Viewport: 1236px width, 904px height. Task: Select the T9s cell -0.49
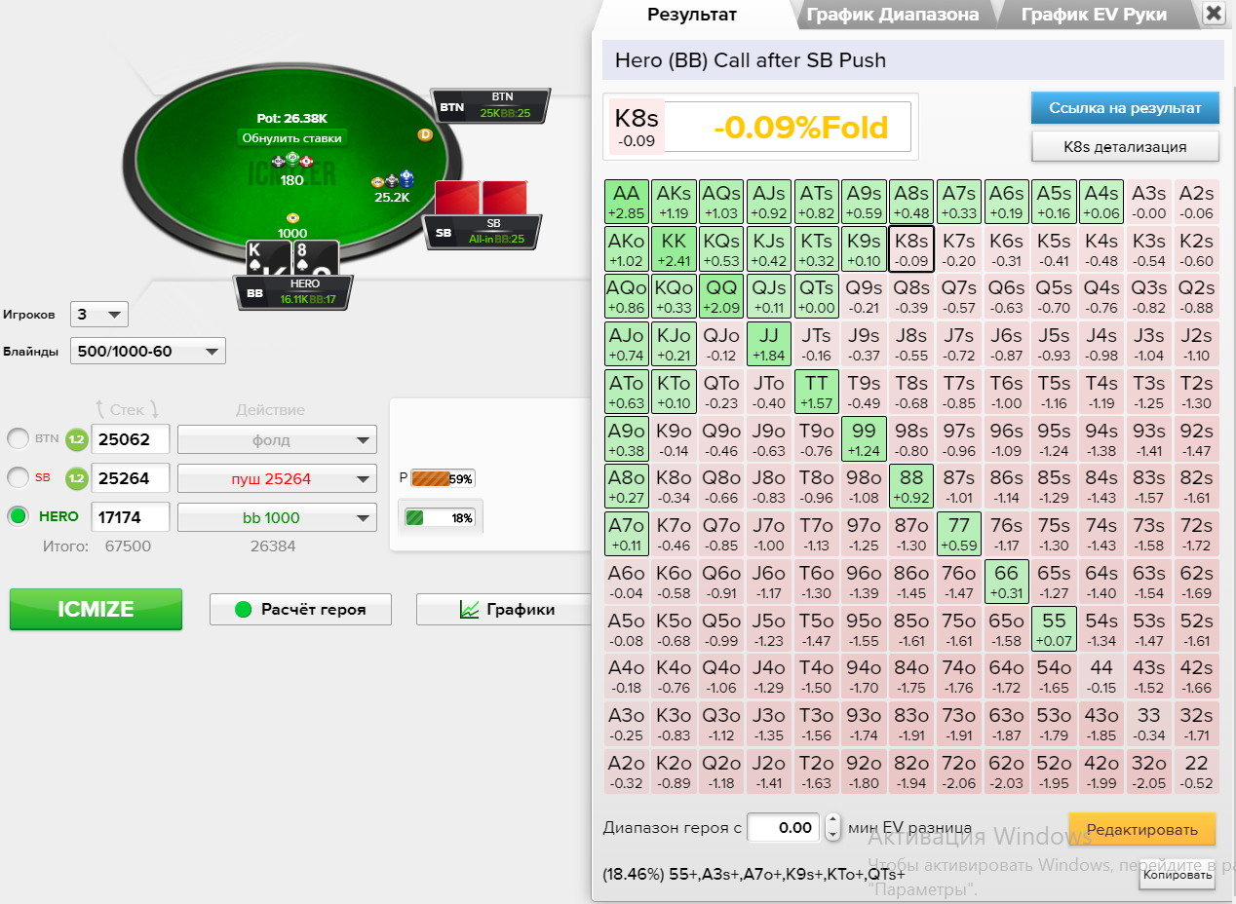(x=864, y=392)
